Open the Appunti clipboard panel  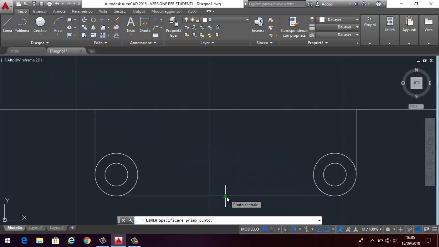click(x=409, y=25)
